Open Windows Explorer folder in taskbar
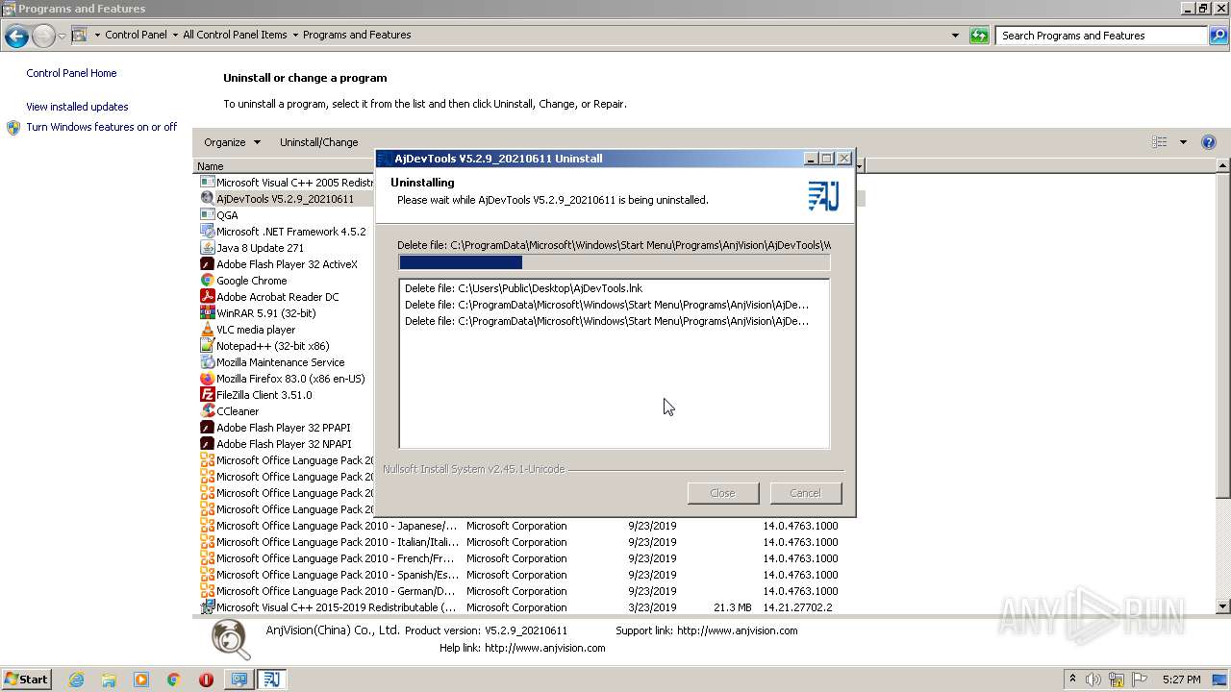 pos(109,680)
